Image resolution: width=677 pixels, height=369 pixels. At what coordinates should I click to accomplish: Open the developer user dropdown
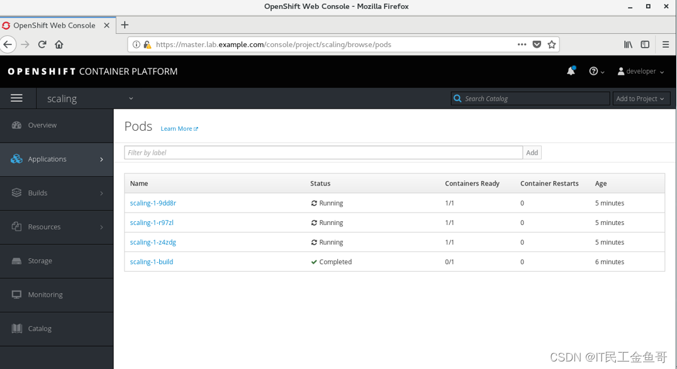click(x=641, y=71)
